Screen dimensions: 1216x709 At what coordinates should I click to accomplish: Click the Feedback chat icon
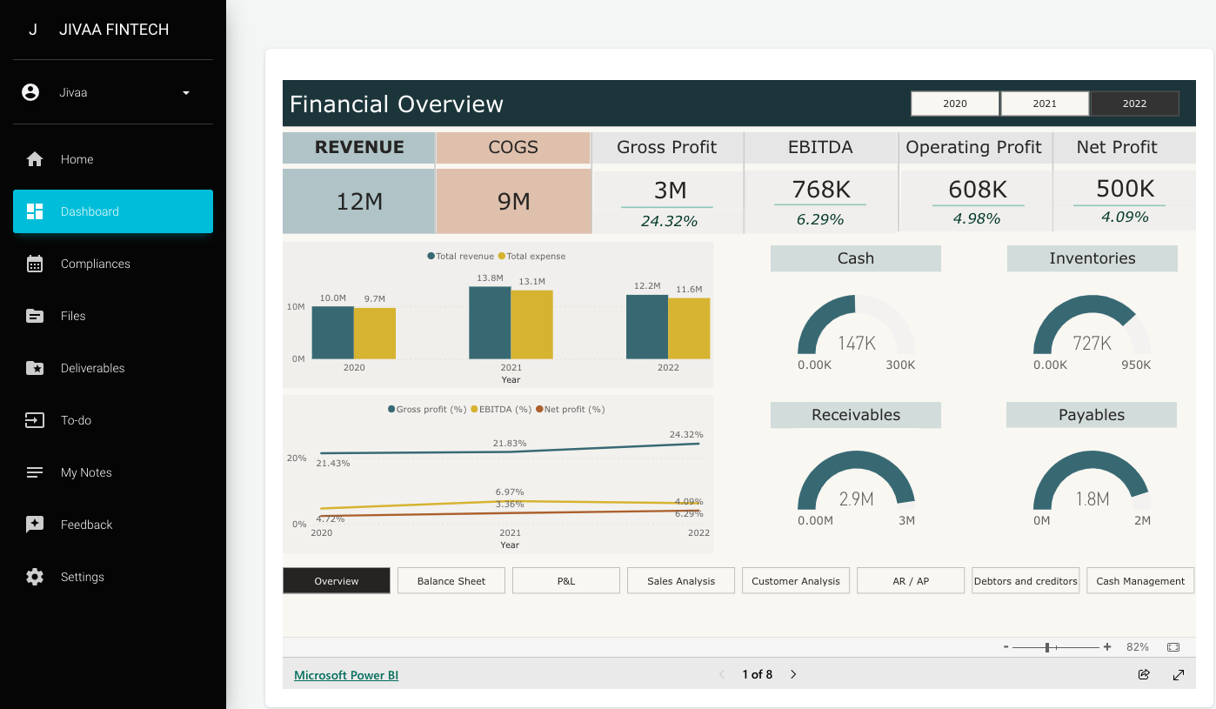(35, 525)
